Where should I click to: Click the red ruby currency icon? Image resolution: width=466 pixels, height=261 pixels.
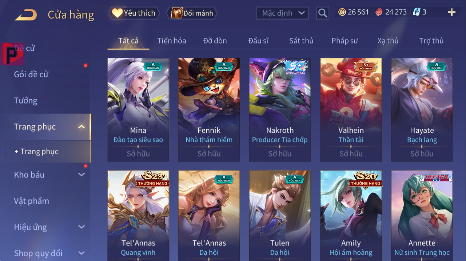[379, 12]
